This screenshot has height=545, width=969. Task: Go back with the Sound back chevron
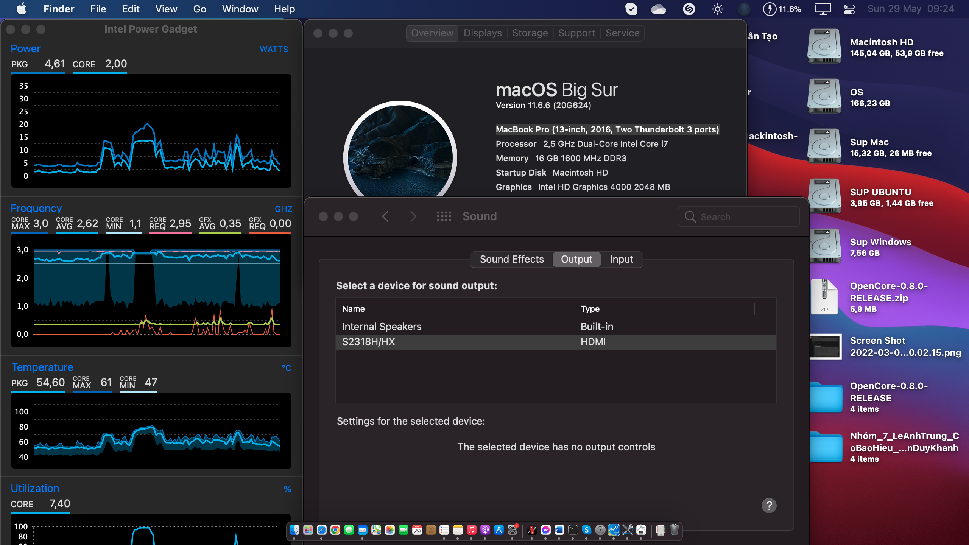tap(385, 216)
